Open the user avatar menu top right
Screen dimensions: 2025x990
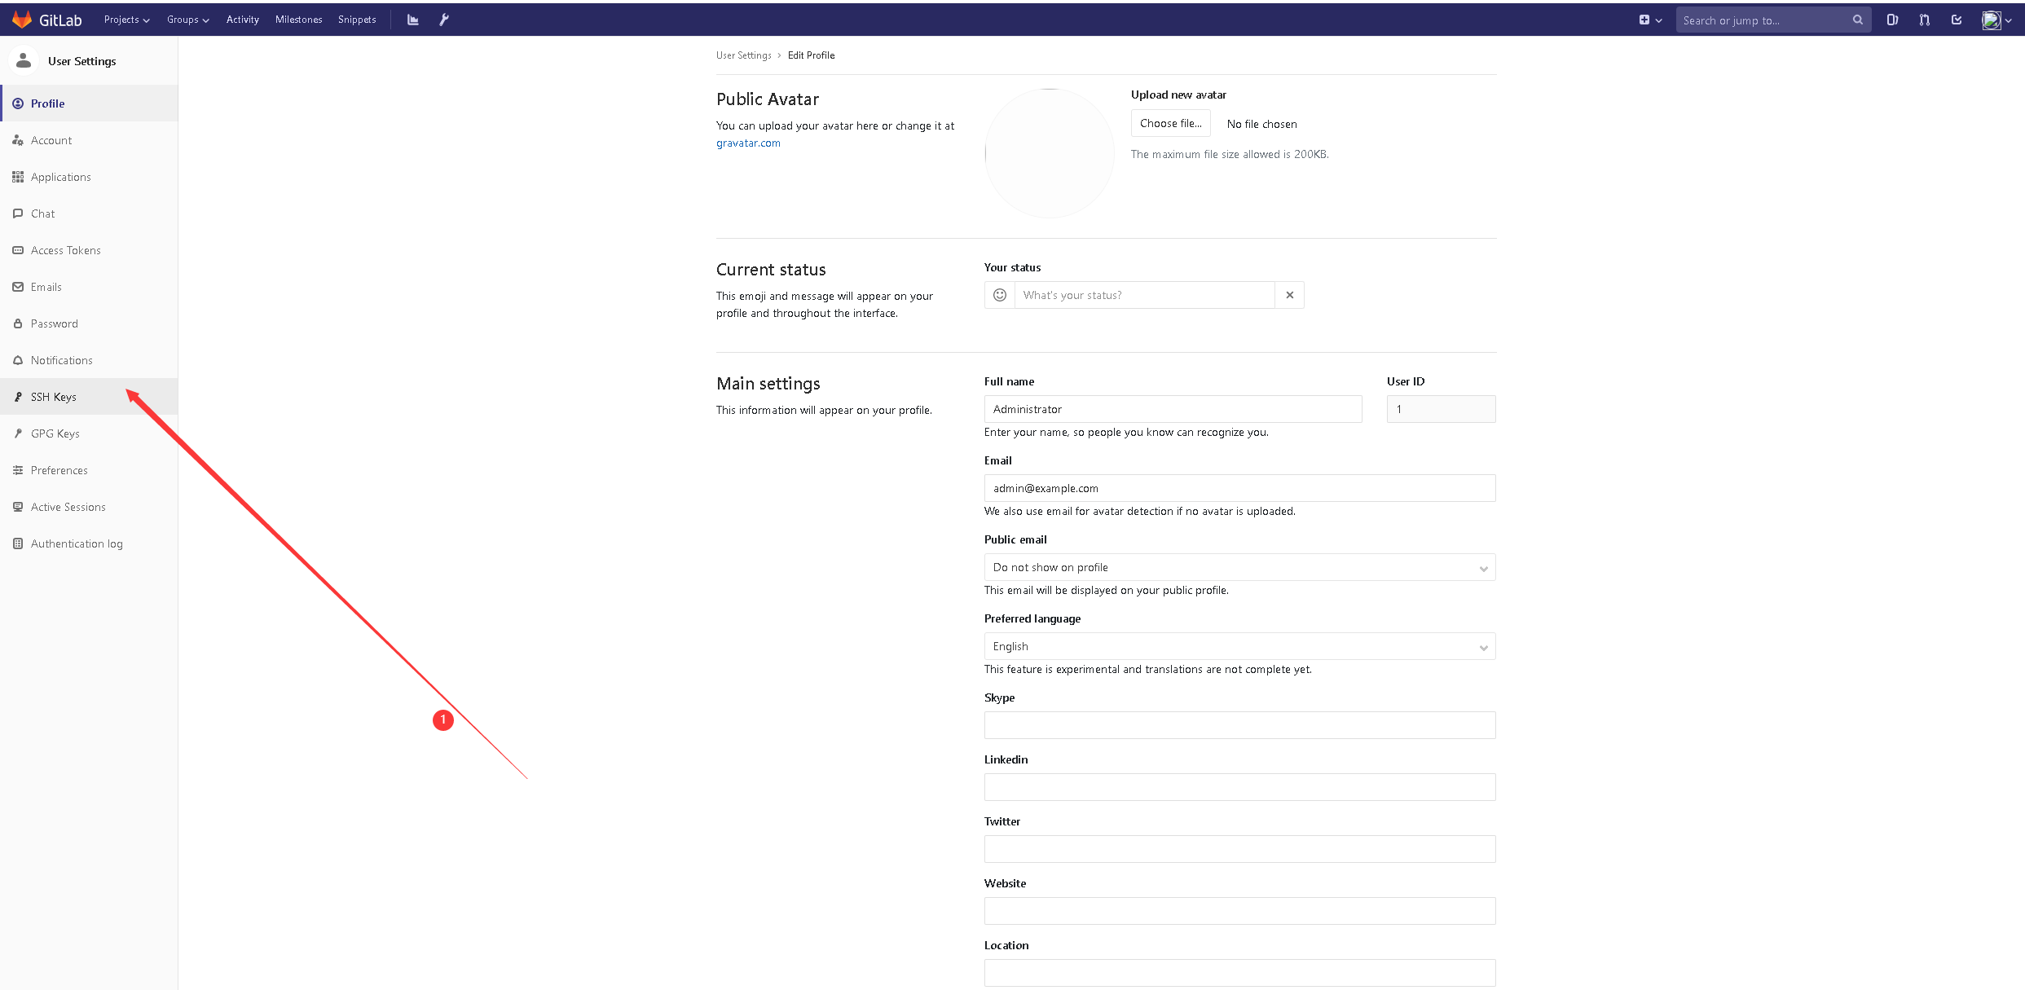click(x=1996, y=20)
